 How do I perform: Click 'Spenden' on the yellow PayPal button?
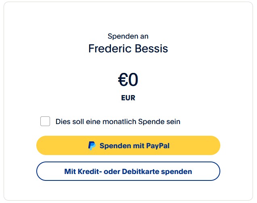tap(115, 146)
